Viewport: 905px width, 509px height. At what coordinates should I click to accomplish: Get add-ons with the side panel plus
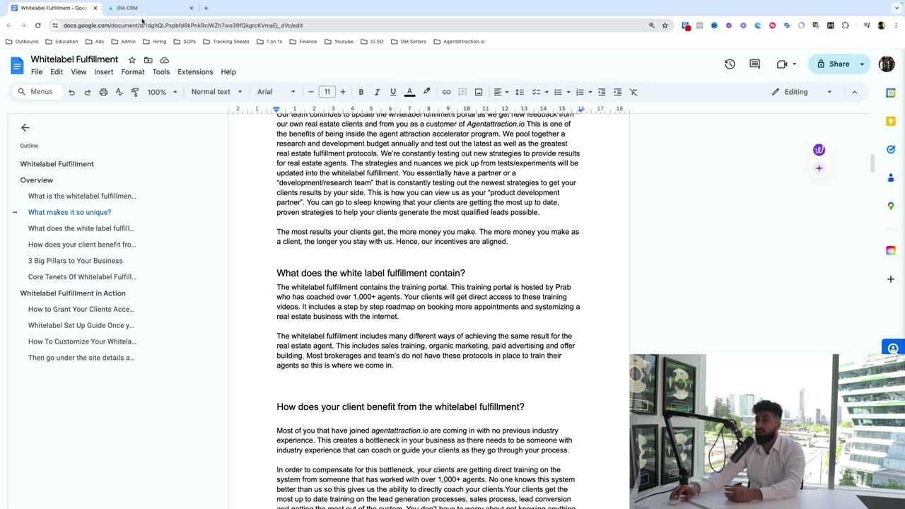[891, 279]
